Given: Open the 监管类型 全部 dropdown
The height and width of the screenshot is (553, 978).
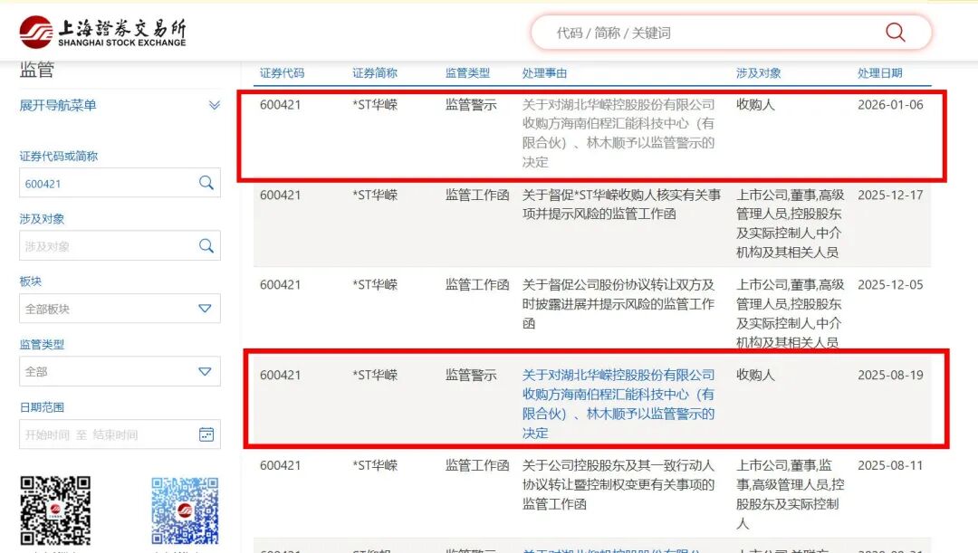Looking at the screenshot, I should (120, 372).
